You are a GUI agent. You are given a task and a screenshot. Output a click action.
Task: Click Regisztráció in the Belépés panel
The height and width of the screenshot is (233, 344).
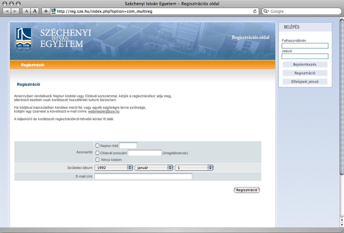(x=305, y=73)
